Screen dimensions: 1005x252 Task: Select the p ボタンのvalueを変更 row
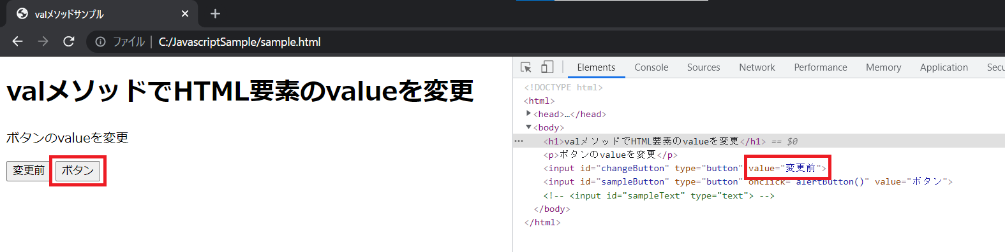coord(759,155)
